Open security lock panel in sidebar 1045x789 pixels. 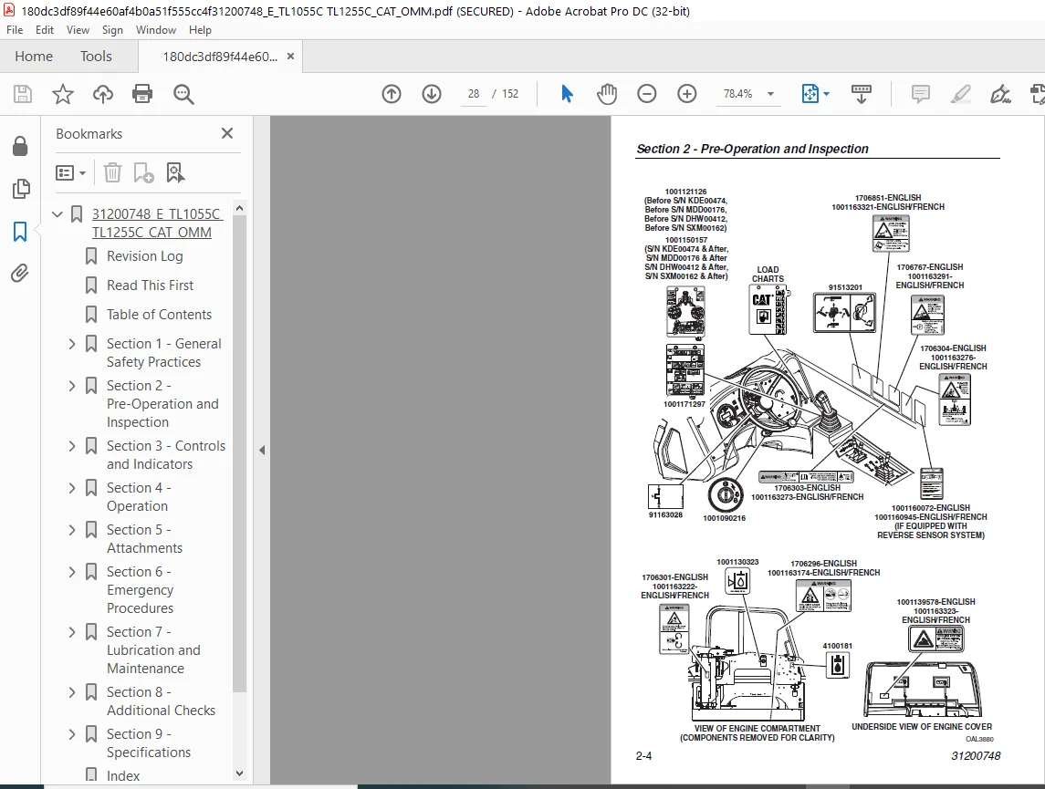click(20, 146)
